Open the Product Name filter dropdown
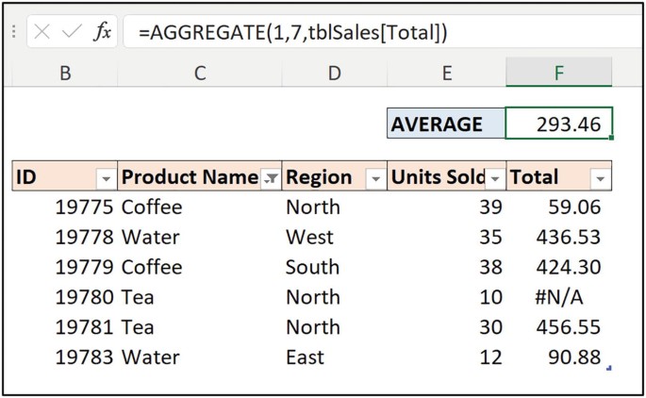646x398 pixels. click(x=271, y=177)
